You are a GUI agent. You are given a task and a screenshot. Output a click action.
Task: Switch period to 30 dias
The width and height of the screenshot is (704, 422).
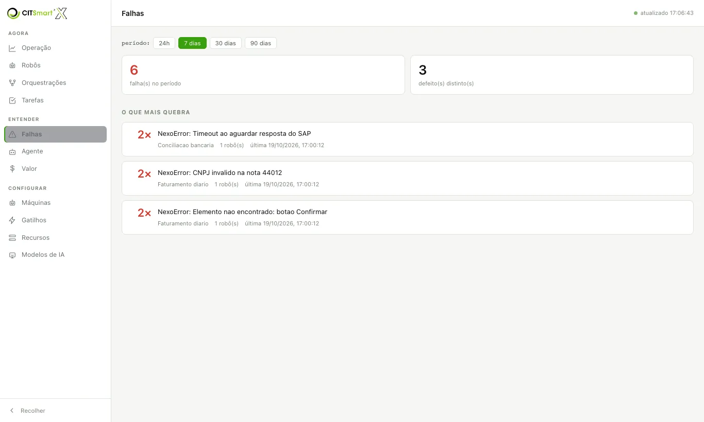pyautogui.click(x=226, y=43)
